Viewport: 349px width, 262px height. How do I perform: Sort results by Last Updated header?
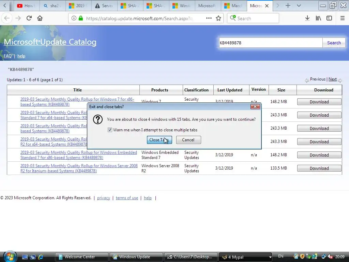pos(230,90)
